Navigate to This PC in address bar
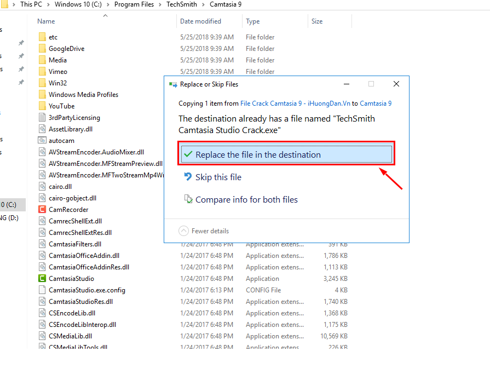The height and width of the screenshot is (374, 490). coord(31,4)
